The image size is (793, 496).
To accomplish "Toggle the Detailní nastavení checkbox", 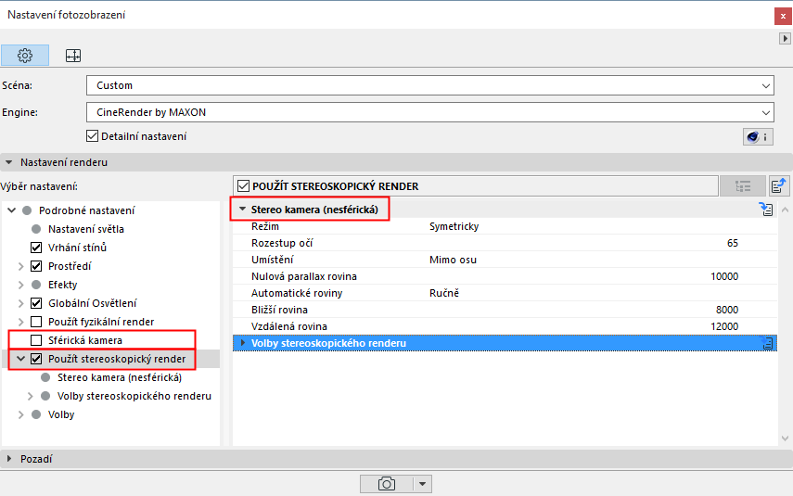I will pyautogui.click(x=92, y=136).
